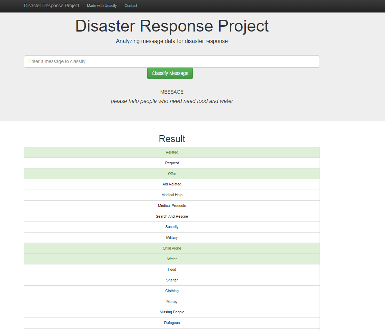Image resolution: width=385 pixels, height=331 pixels.
Task: Click the Search And Rescue category
Action: click(172, 216)
